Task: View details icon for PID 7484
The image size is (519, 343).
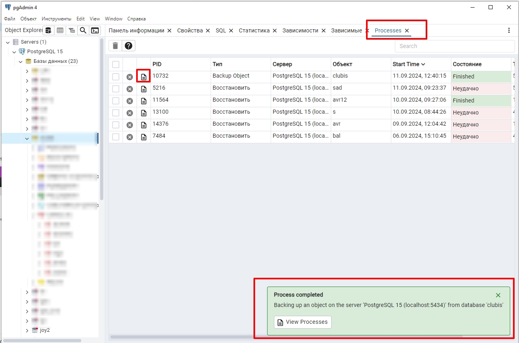Action: (x=144, y=137)
